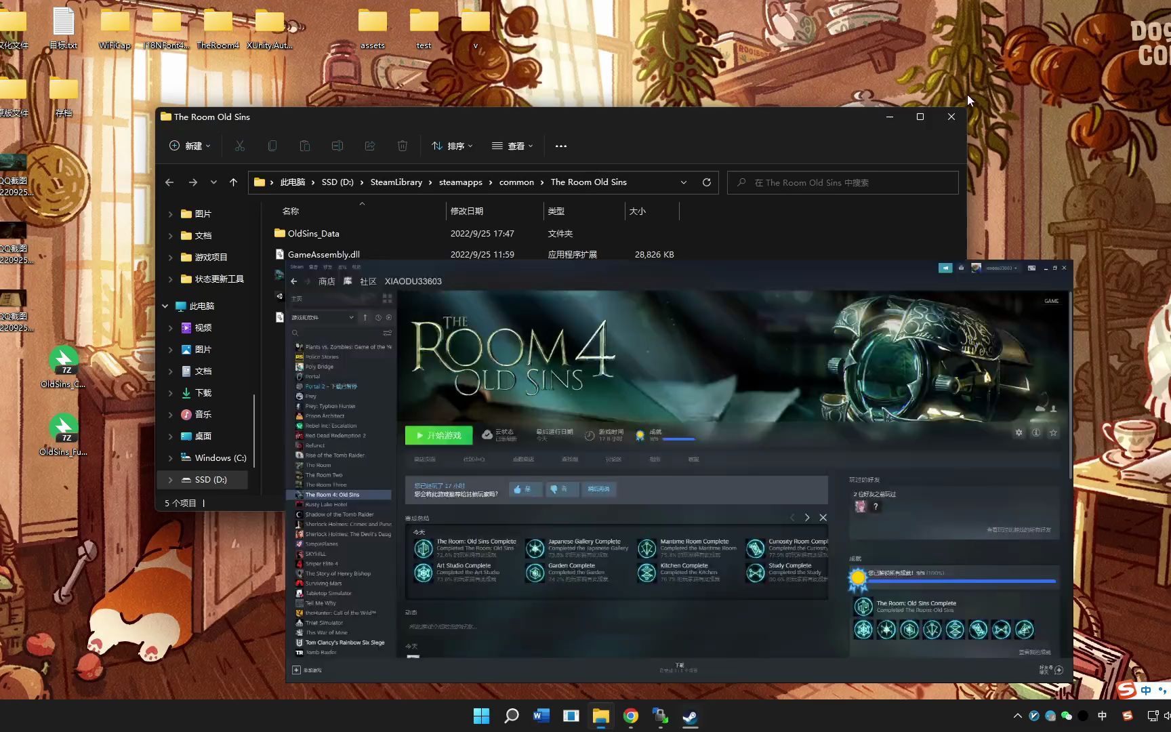Go back in Steam navigation
The height and width of the screenshot is (732, 1171).
click(x=293, y=281)
